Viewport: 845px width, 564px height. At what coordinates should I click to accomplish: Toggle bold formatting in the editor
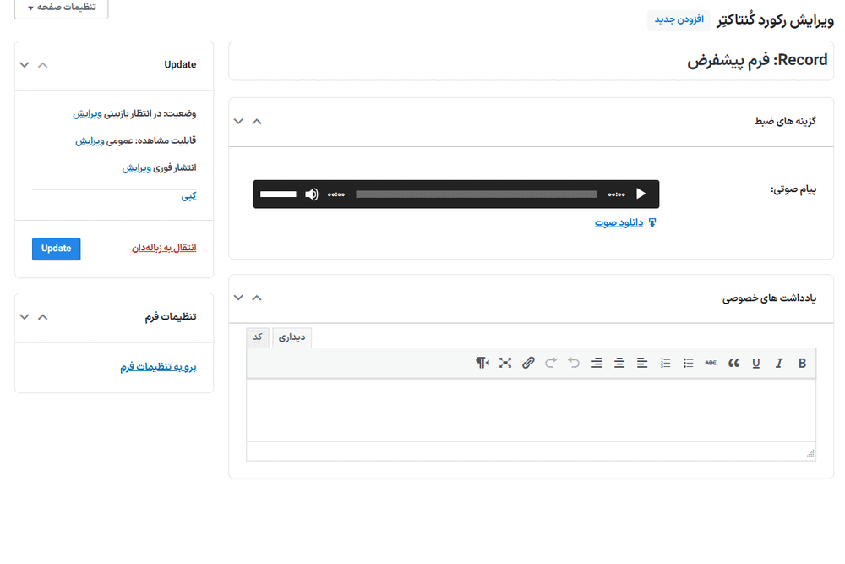tap(802, 363)
